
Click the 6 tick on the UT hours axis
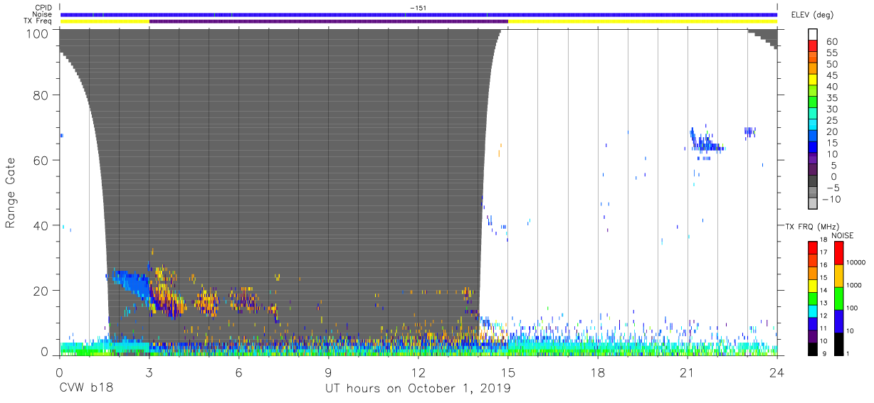[238, 372]
